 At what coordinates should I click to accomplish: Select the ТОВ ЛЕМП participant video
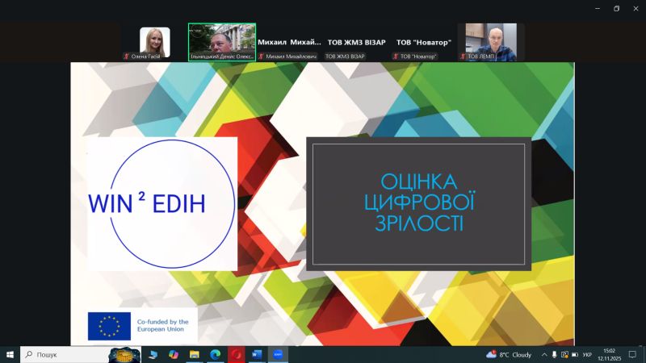491,42
